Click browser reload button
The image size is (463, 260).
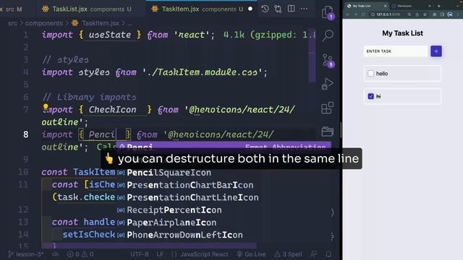click(363, 14)
